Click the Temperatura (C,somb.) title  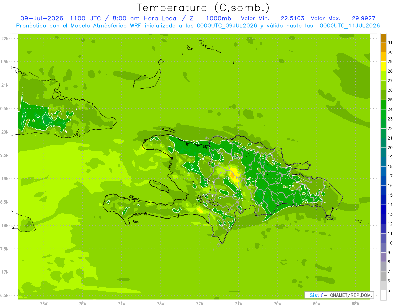[x=203, y=8]
